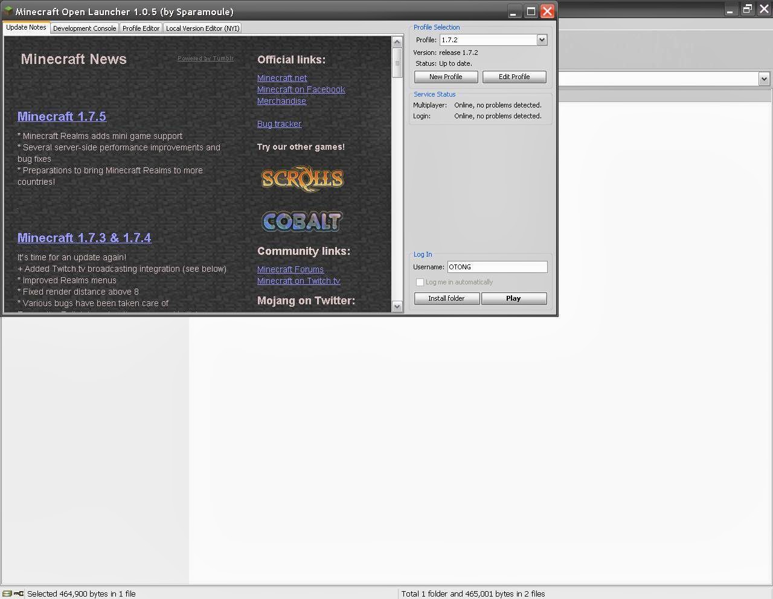The width and height of the screenshot is (773, 599).
Task: Click the New Profile button
Action: [446, 77]
